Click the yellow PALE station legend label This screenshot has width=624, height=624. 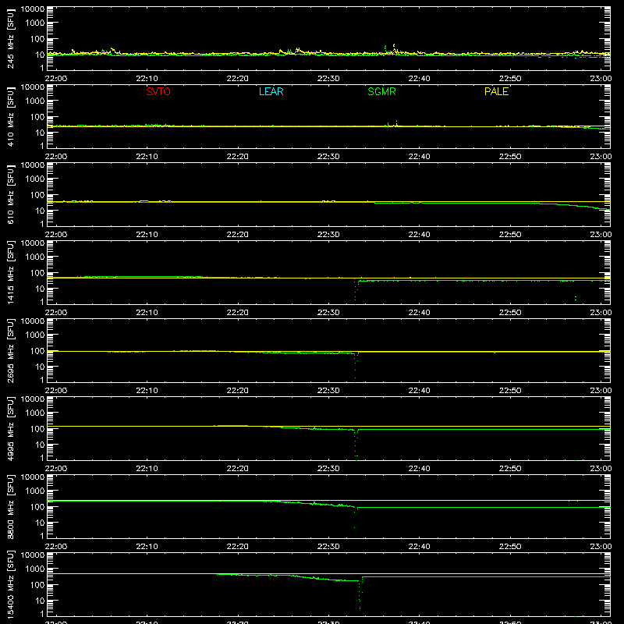tap(496, 91)
